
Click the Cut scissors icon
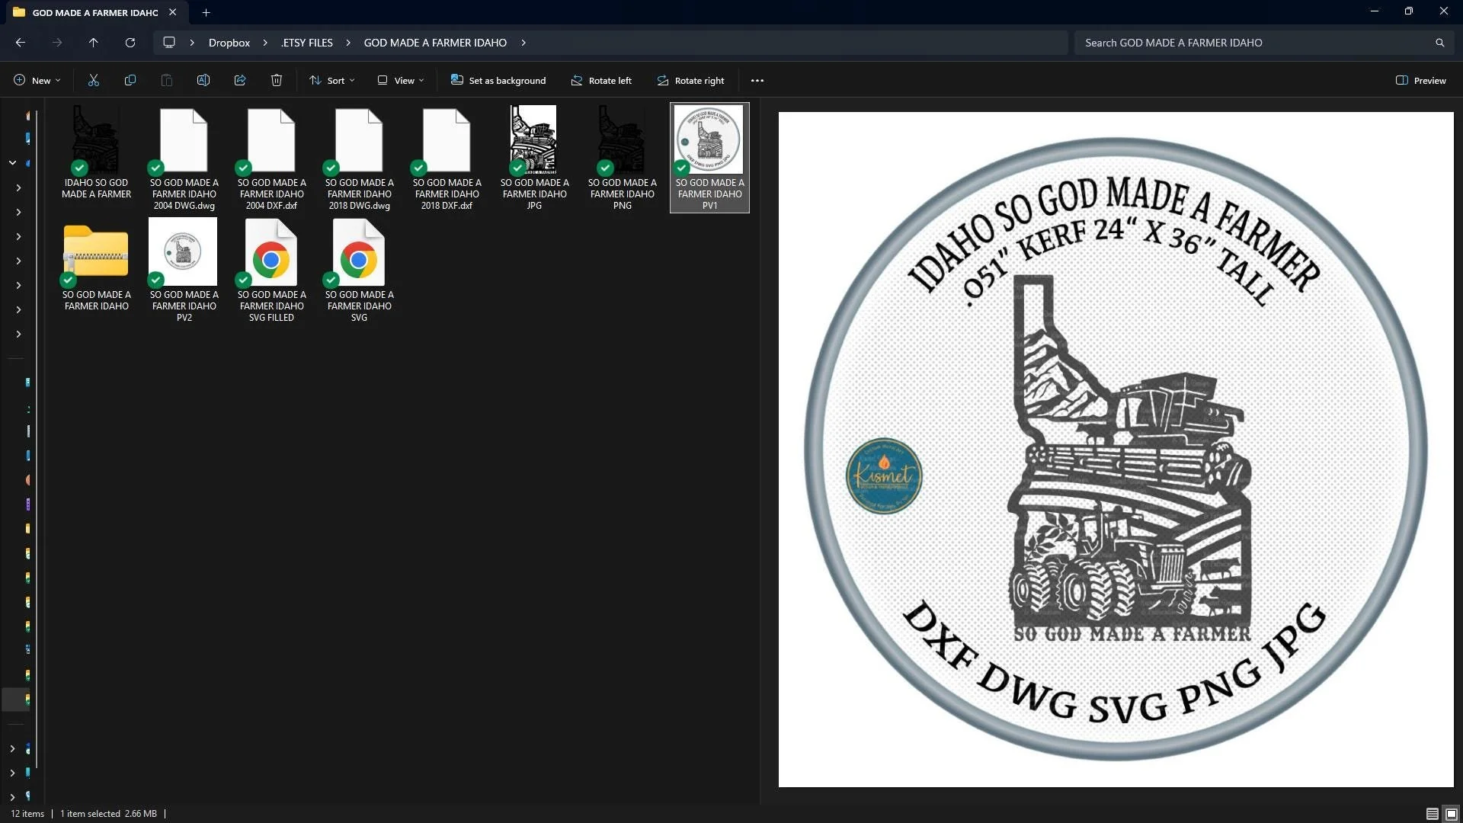pos(94,80)
